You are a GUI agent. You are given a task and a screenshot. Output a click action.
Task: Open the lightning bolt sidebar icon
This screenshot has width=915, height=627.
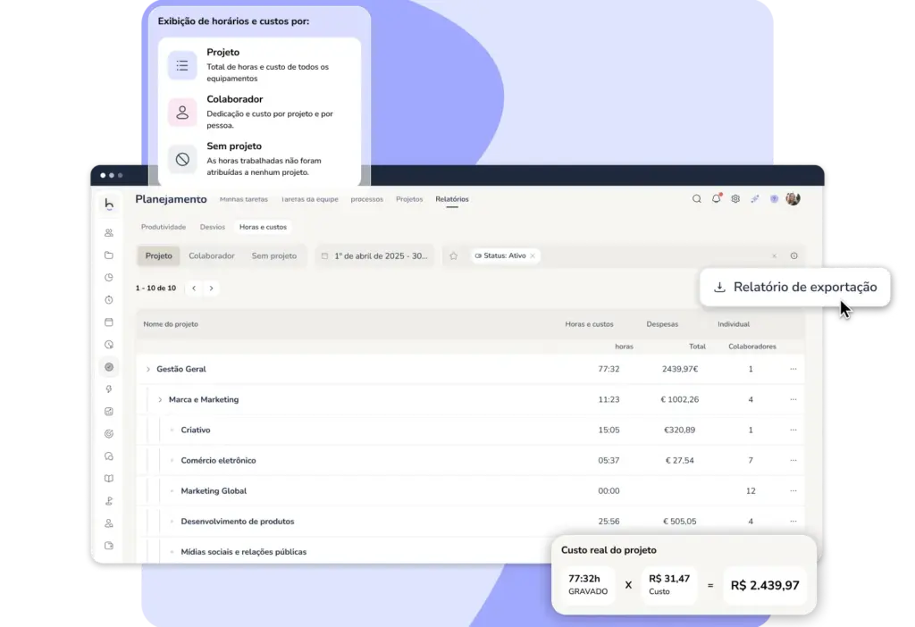coord(109,389)
